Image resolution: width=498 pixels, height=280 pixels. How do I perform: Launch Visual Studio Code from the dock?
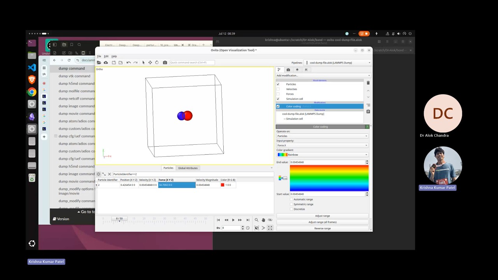(x=32, y=68)
